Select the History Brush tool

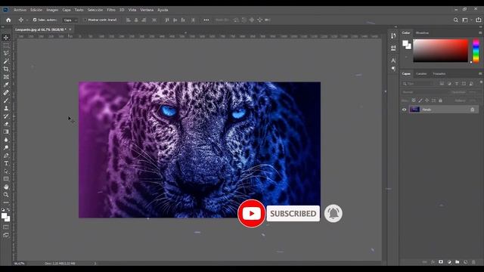[6, 116]
